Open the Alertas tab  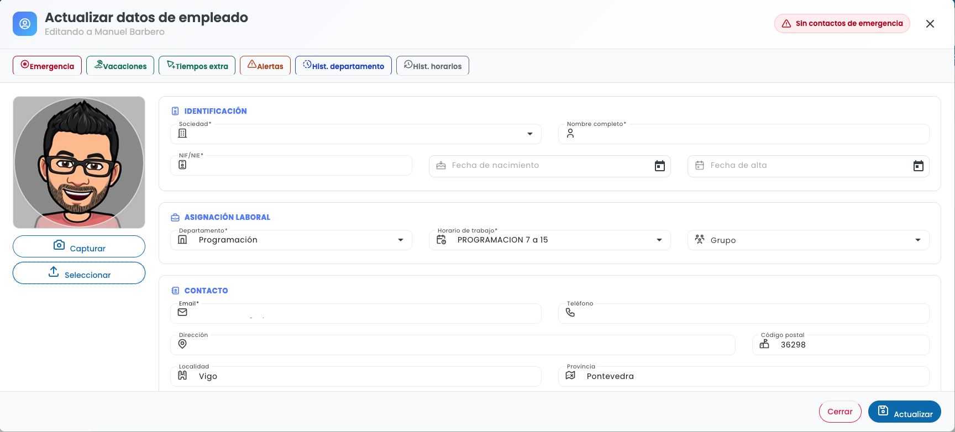click(265, 66)
